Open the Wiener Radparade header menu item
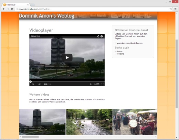This screenshot has width=179, height=140. pyautogui.click(x=98, y=15)
